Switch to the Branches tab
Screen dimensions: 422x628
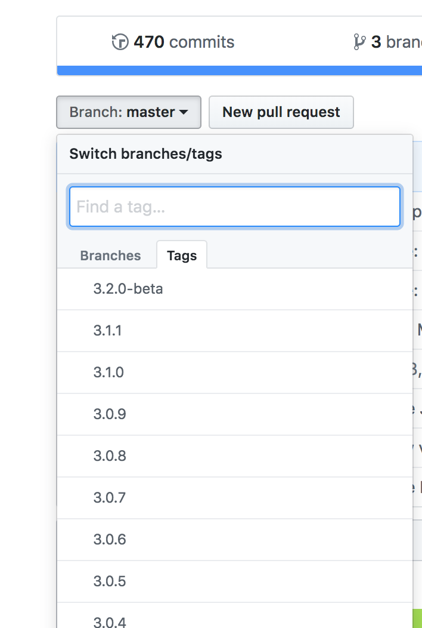[110, 255]
